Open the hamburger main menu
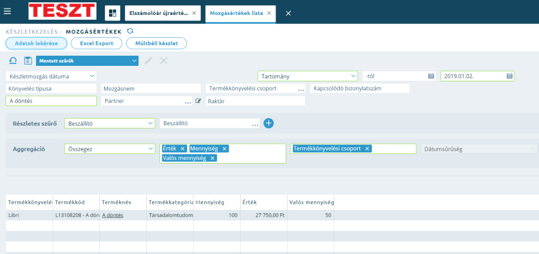Viewport: 539px width, 254px height. click(x=7, y=11)
